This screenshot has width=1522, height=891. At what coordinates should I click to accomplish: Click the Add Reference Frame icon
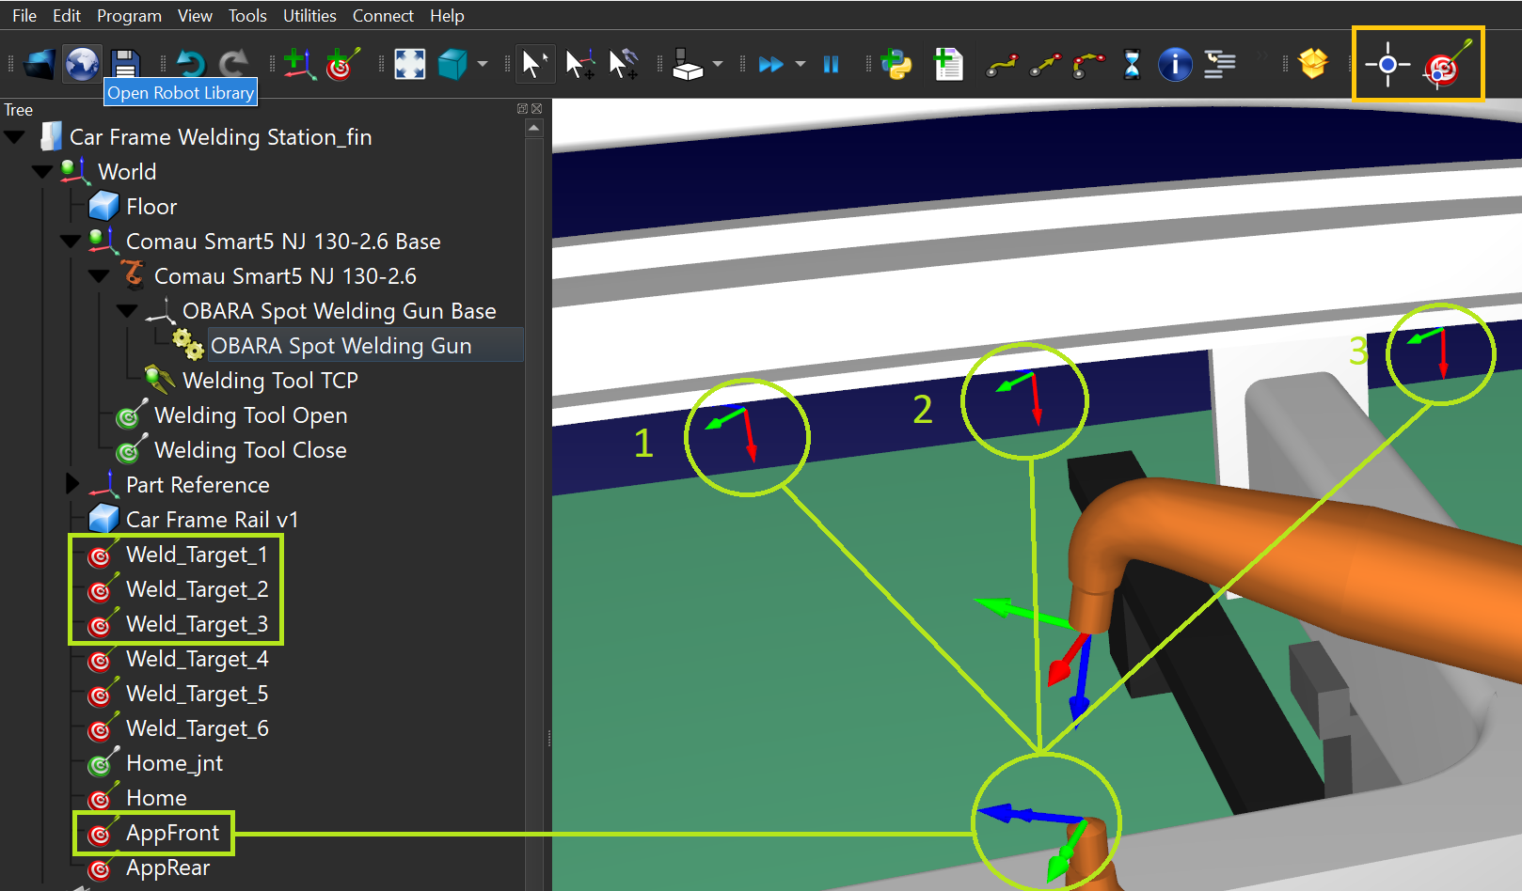(299, 64)
